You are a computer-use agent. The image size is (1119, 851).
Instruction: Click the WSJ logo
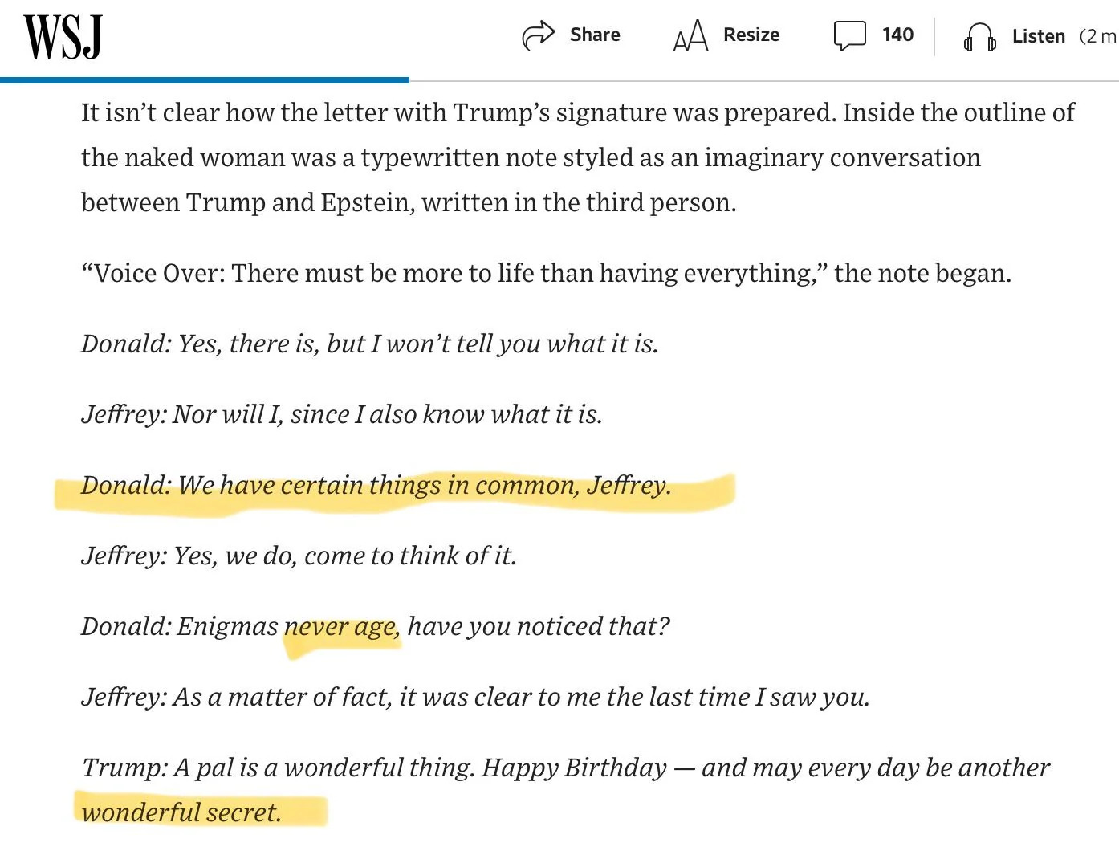63,38
